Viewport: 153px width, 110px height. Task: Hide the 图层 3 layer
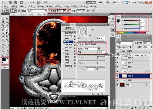pos(117,76)
